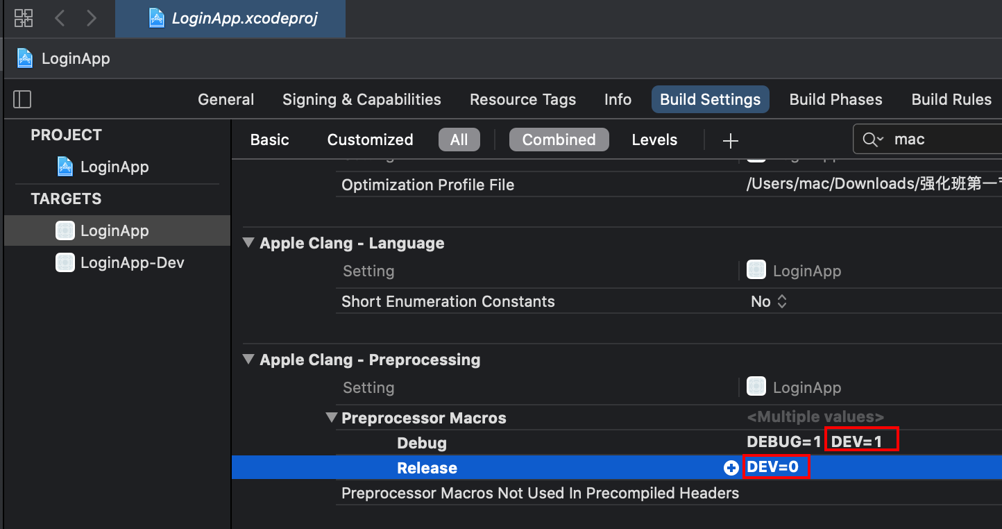Screen dimensions: 1002x529
Task: Switch to Signing & Capabilities tab
Action: [x=362, y=99]
